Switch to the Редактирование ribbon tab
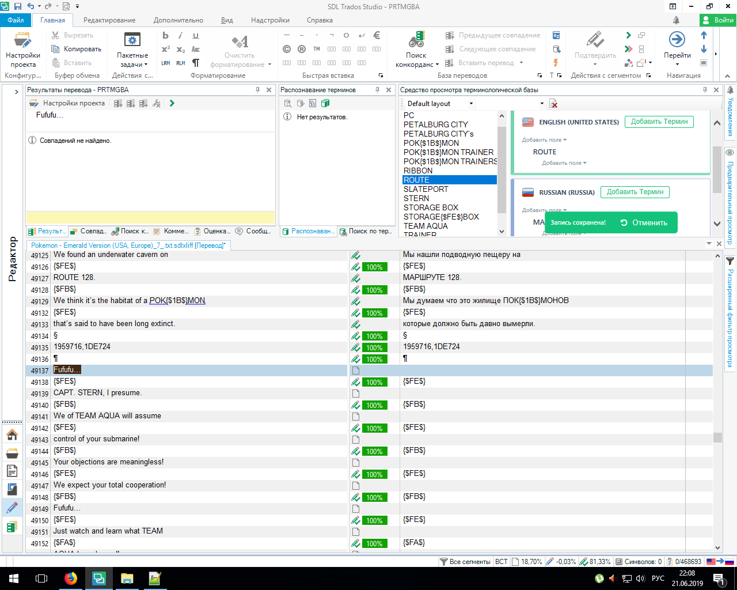 [109, 20]
